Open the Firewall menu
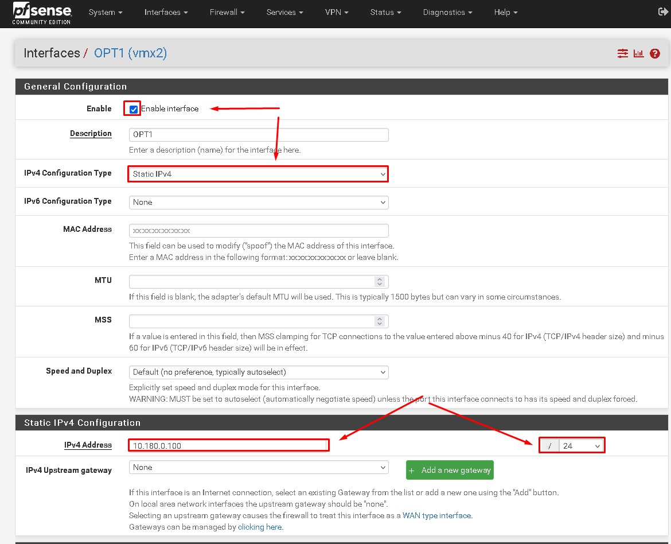This screenshot has height=544, width=671. 227,12
